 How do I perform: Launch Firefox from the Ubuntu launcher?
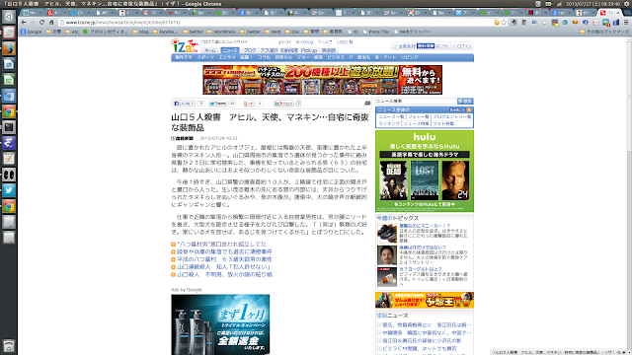tap(9, 48)
